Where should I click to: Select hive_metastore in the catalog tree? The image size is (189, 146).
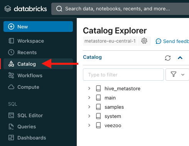(122, 89)
